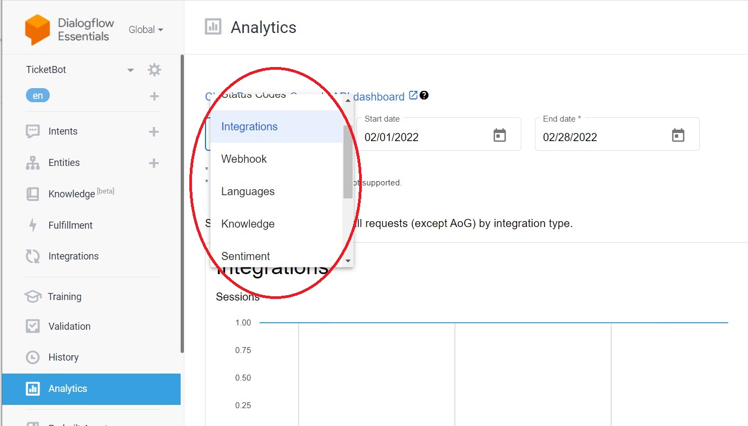Choose "Sentiment" from the metrics menu
The image size is (748, 426).
pyautogui.click(x=246, y=256)
